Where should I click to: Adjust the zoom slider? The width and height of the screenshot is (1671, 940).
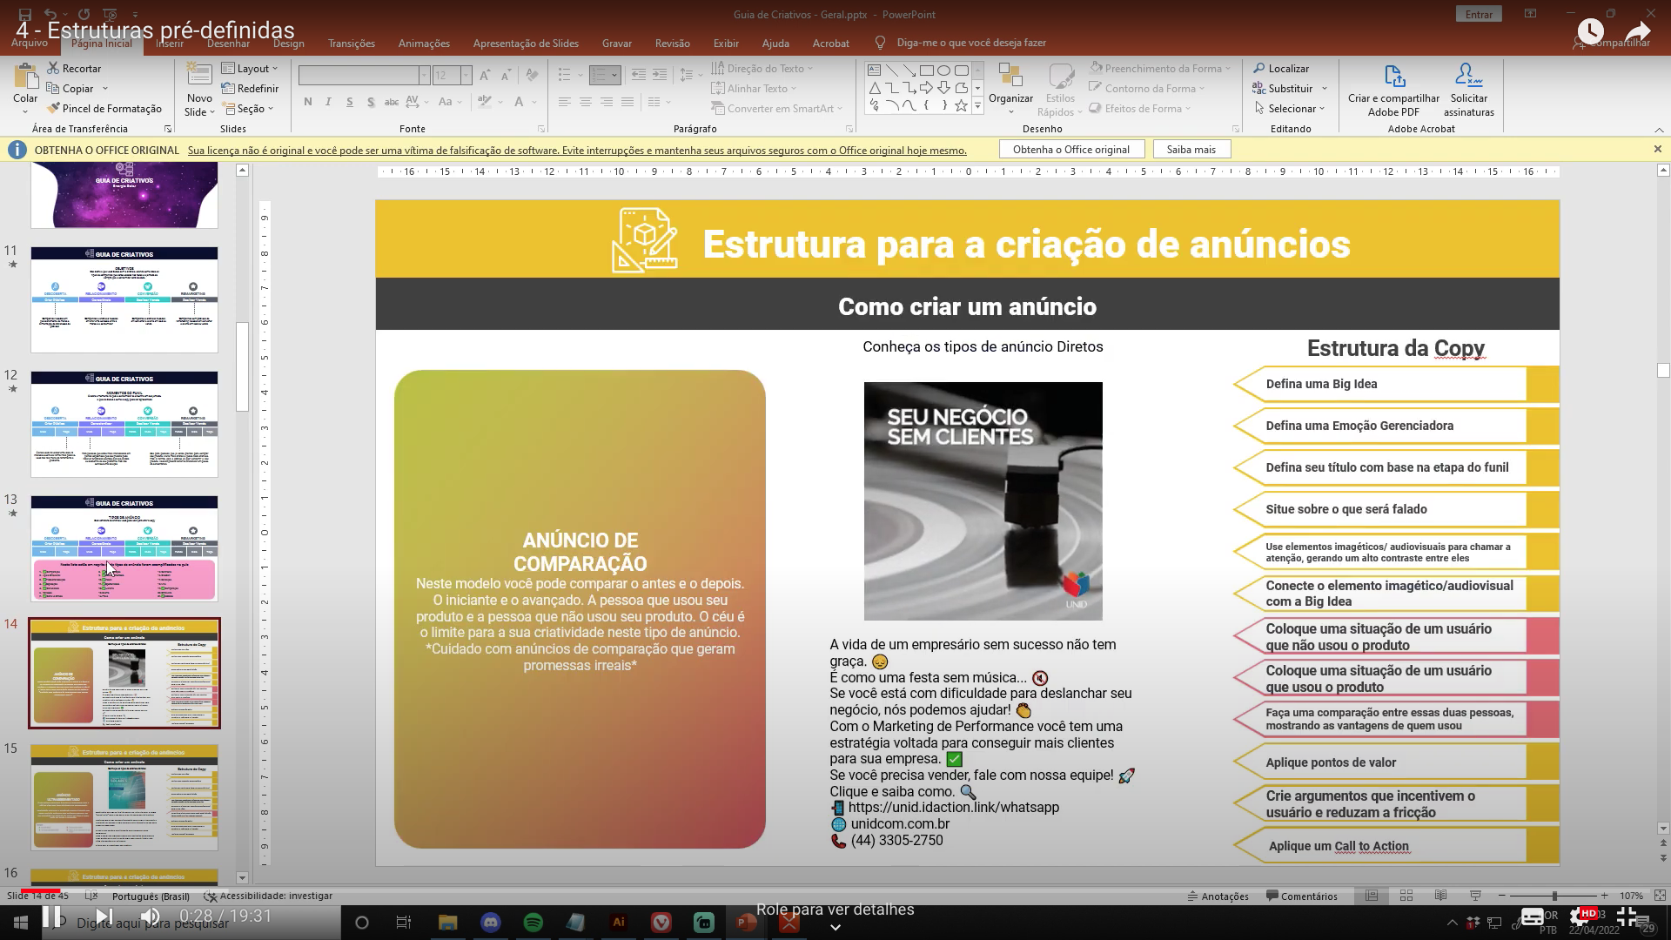coord(1554,895)
